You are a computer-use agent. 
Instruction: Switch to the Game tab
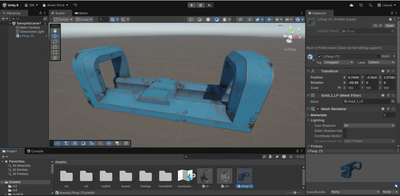pyautogui.click(x=81, y=13)
